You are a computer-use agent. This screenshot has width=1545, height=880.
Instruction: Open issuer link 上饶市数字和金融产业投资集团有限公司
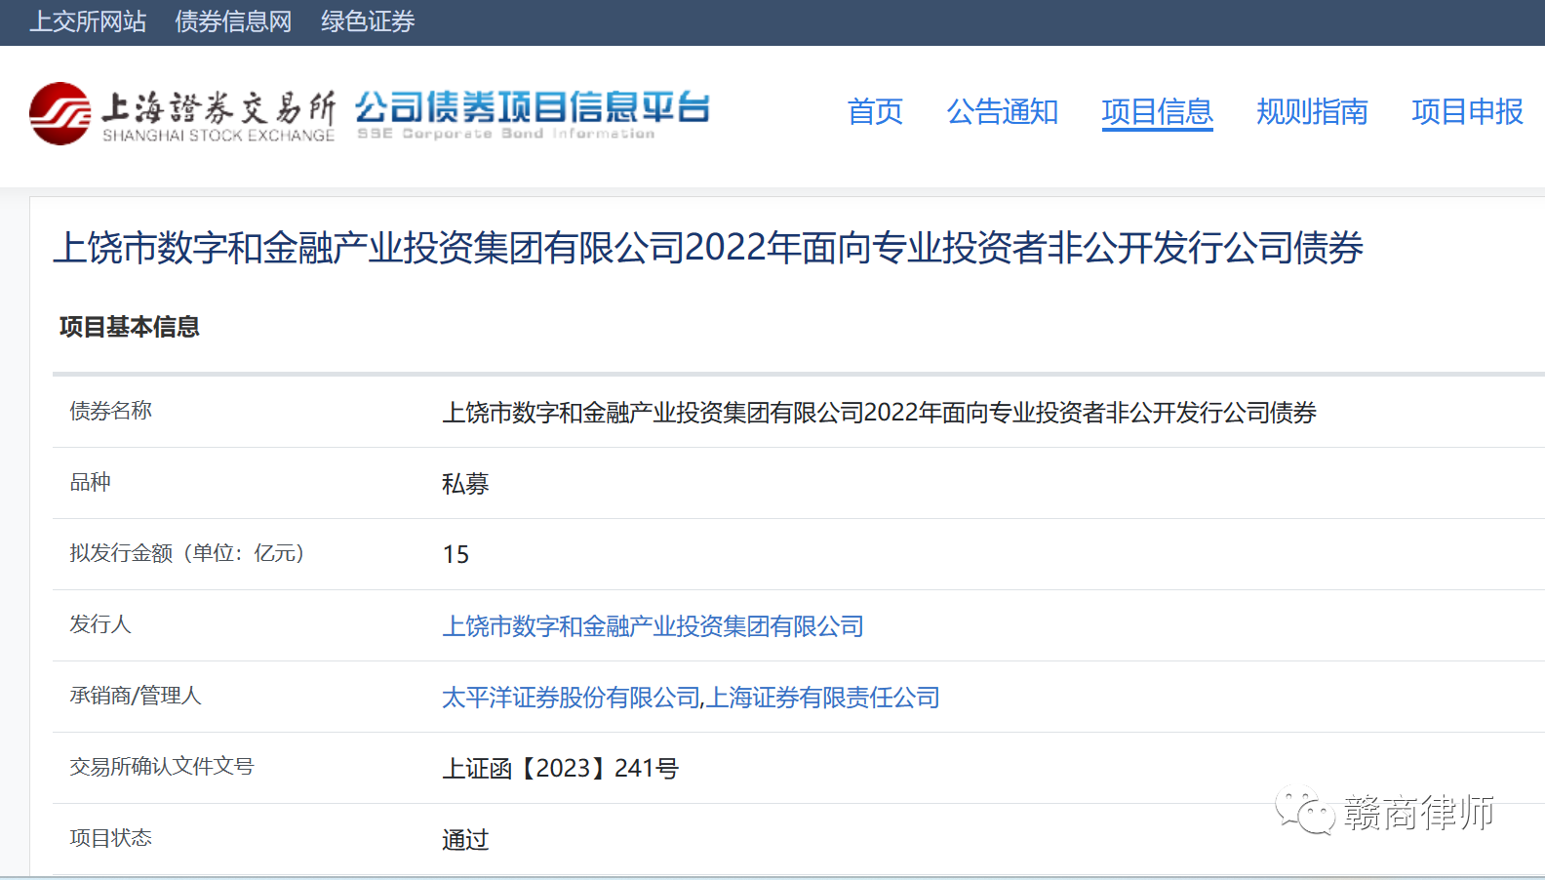pos(653,626)
